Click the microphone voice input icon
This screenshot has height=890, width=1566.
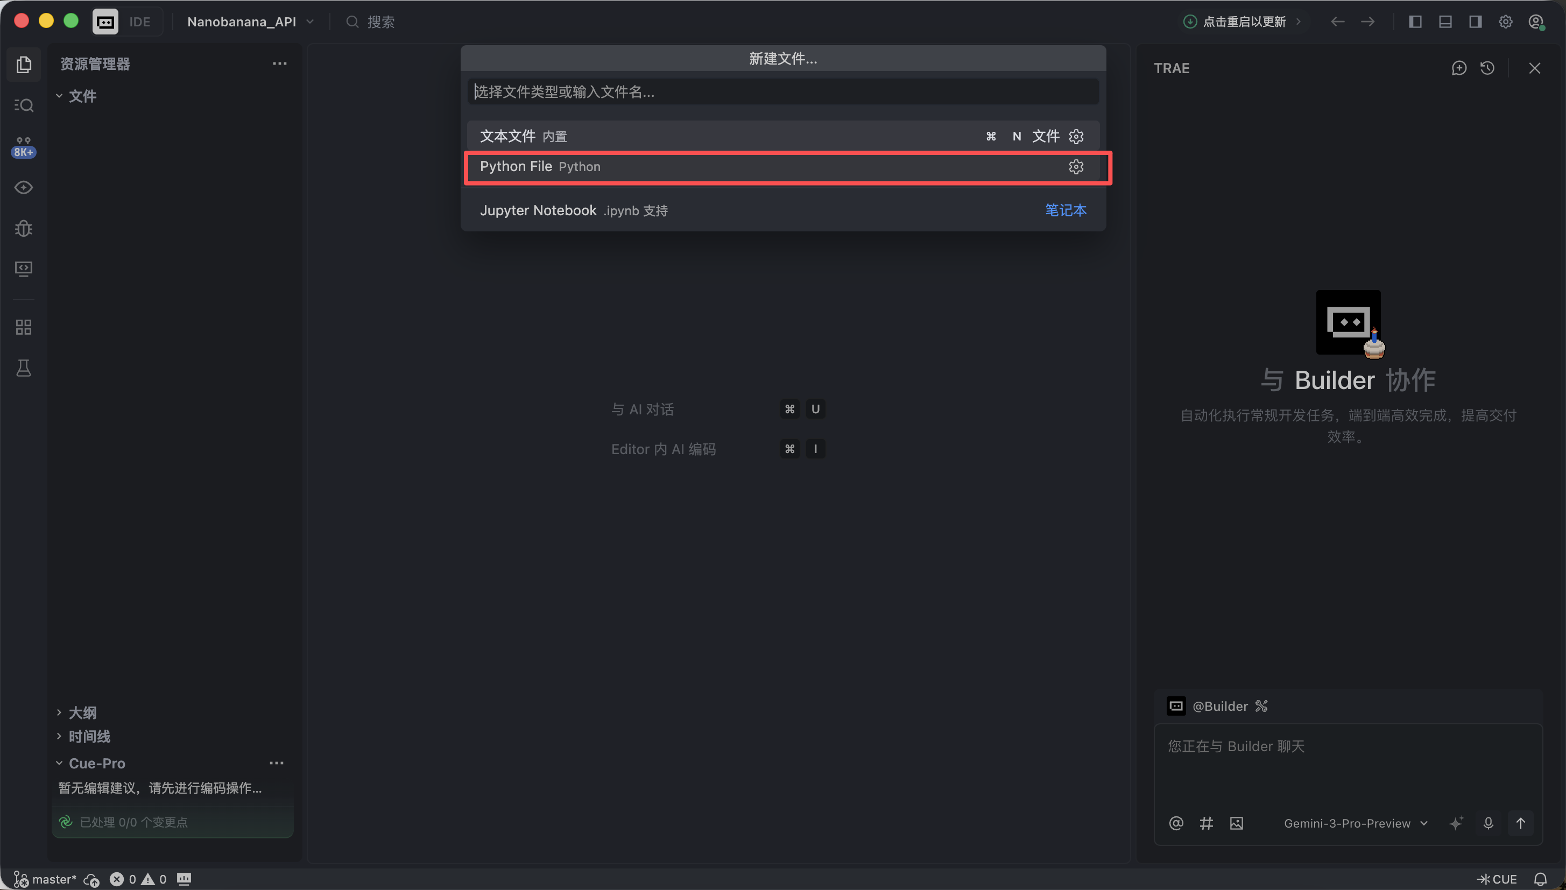(x=1488, y=823)
